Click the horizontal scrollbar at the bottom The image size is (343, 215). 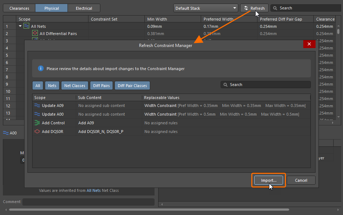coord(149,210)
